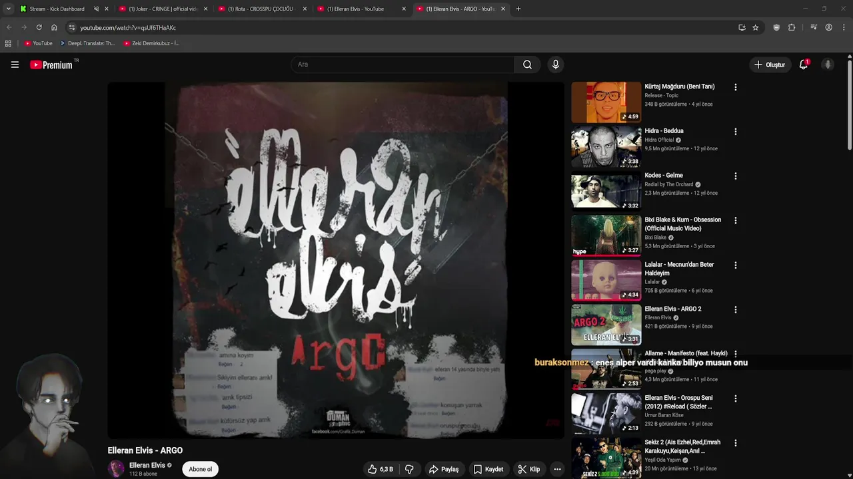
Task: Play the Hidra - Beddua thumbnail
Action: point(606,146)
